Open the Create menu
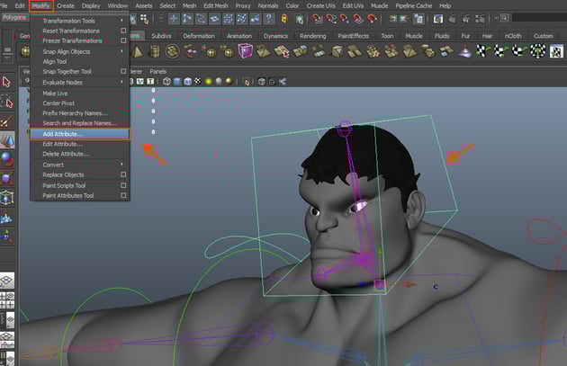The image size is (567, 366). tap(66, 5)
